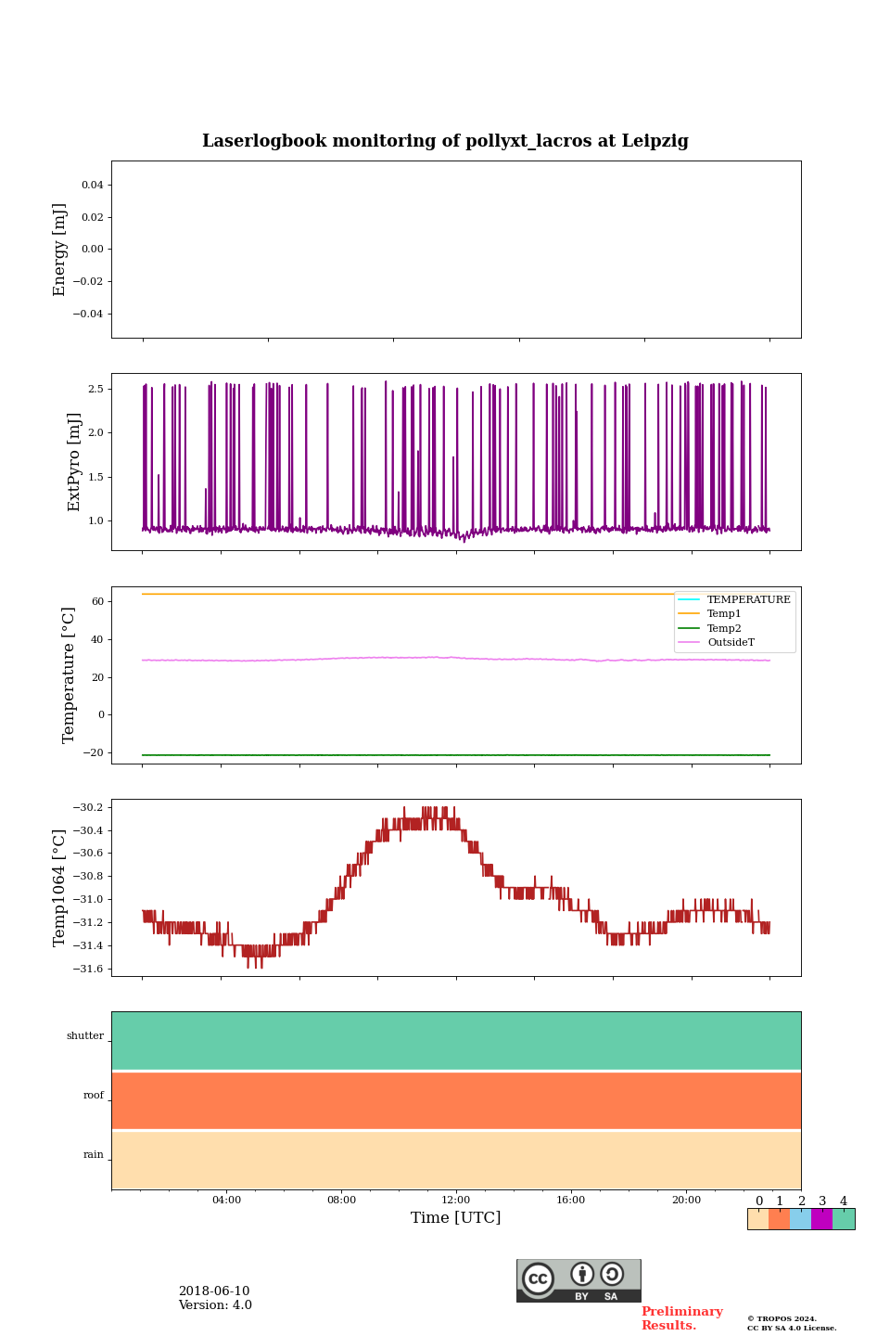
Task: Click the 20:00 time tick label
Action: [686, 1200]
